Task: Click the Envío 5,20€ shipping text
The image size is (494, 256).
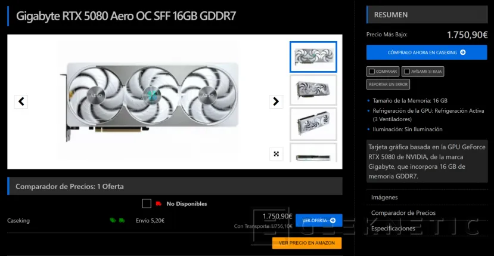Action: 150,221
